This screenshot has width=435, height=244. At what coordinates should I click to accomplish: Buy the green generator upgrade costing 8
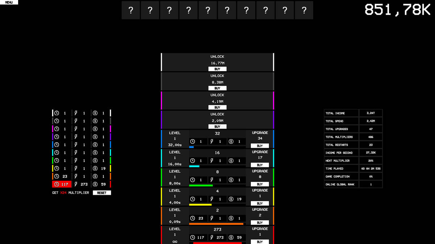(260, 184)
